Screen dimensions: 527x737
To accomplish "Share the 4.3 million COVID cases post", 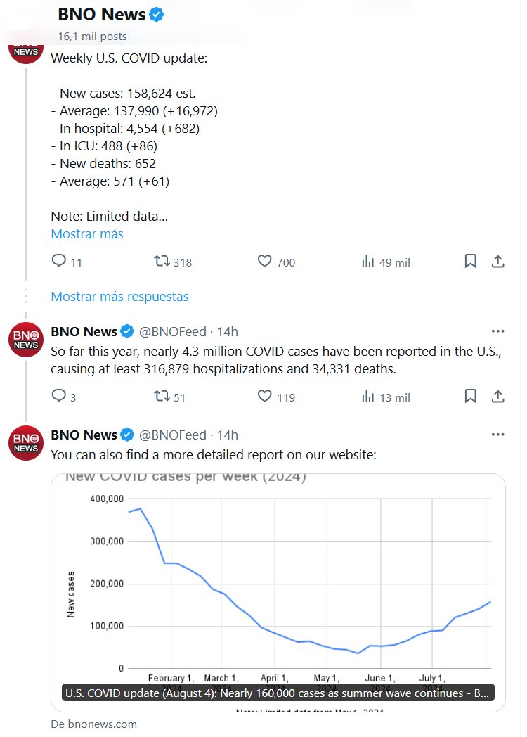I will (497, 397).
